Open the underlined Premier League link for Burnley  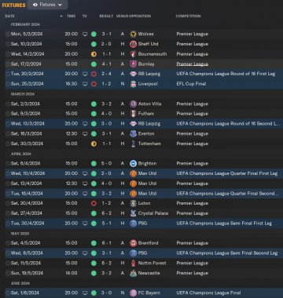click(x=193, y=64)
